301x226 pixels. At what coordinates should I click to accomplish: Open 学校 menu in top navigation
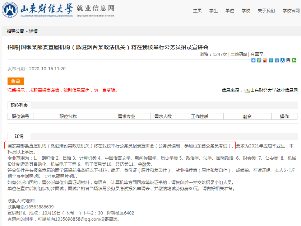[246, 11]
